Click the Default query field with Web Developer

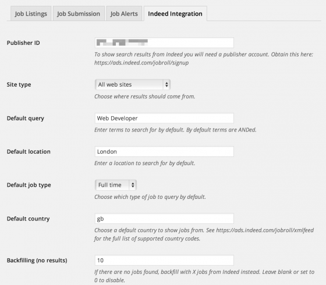164,118
